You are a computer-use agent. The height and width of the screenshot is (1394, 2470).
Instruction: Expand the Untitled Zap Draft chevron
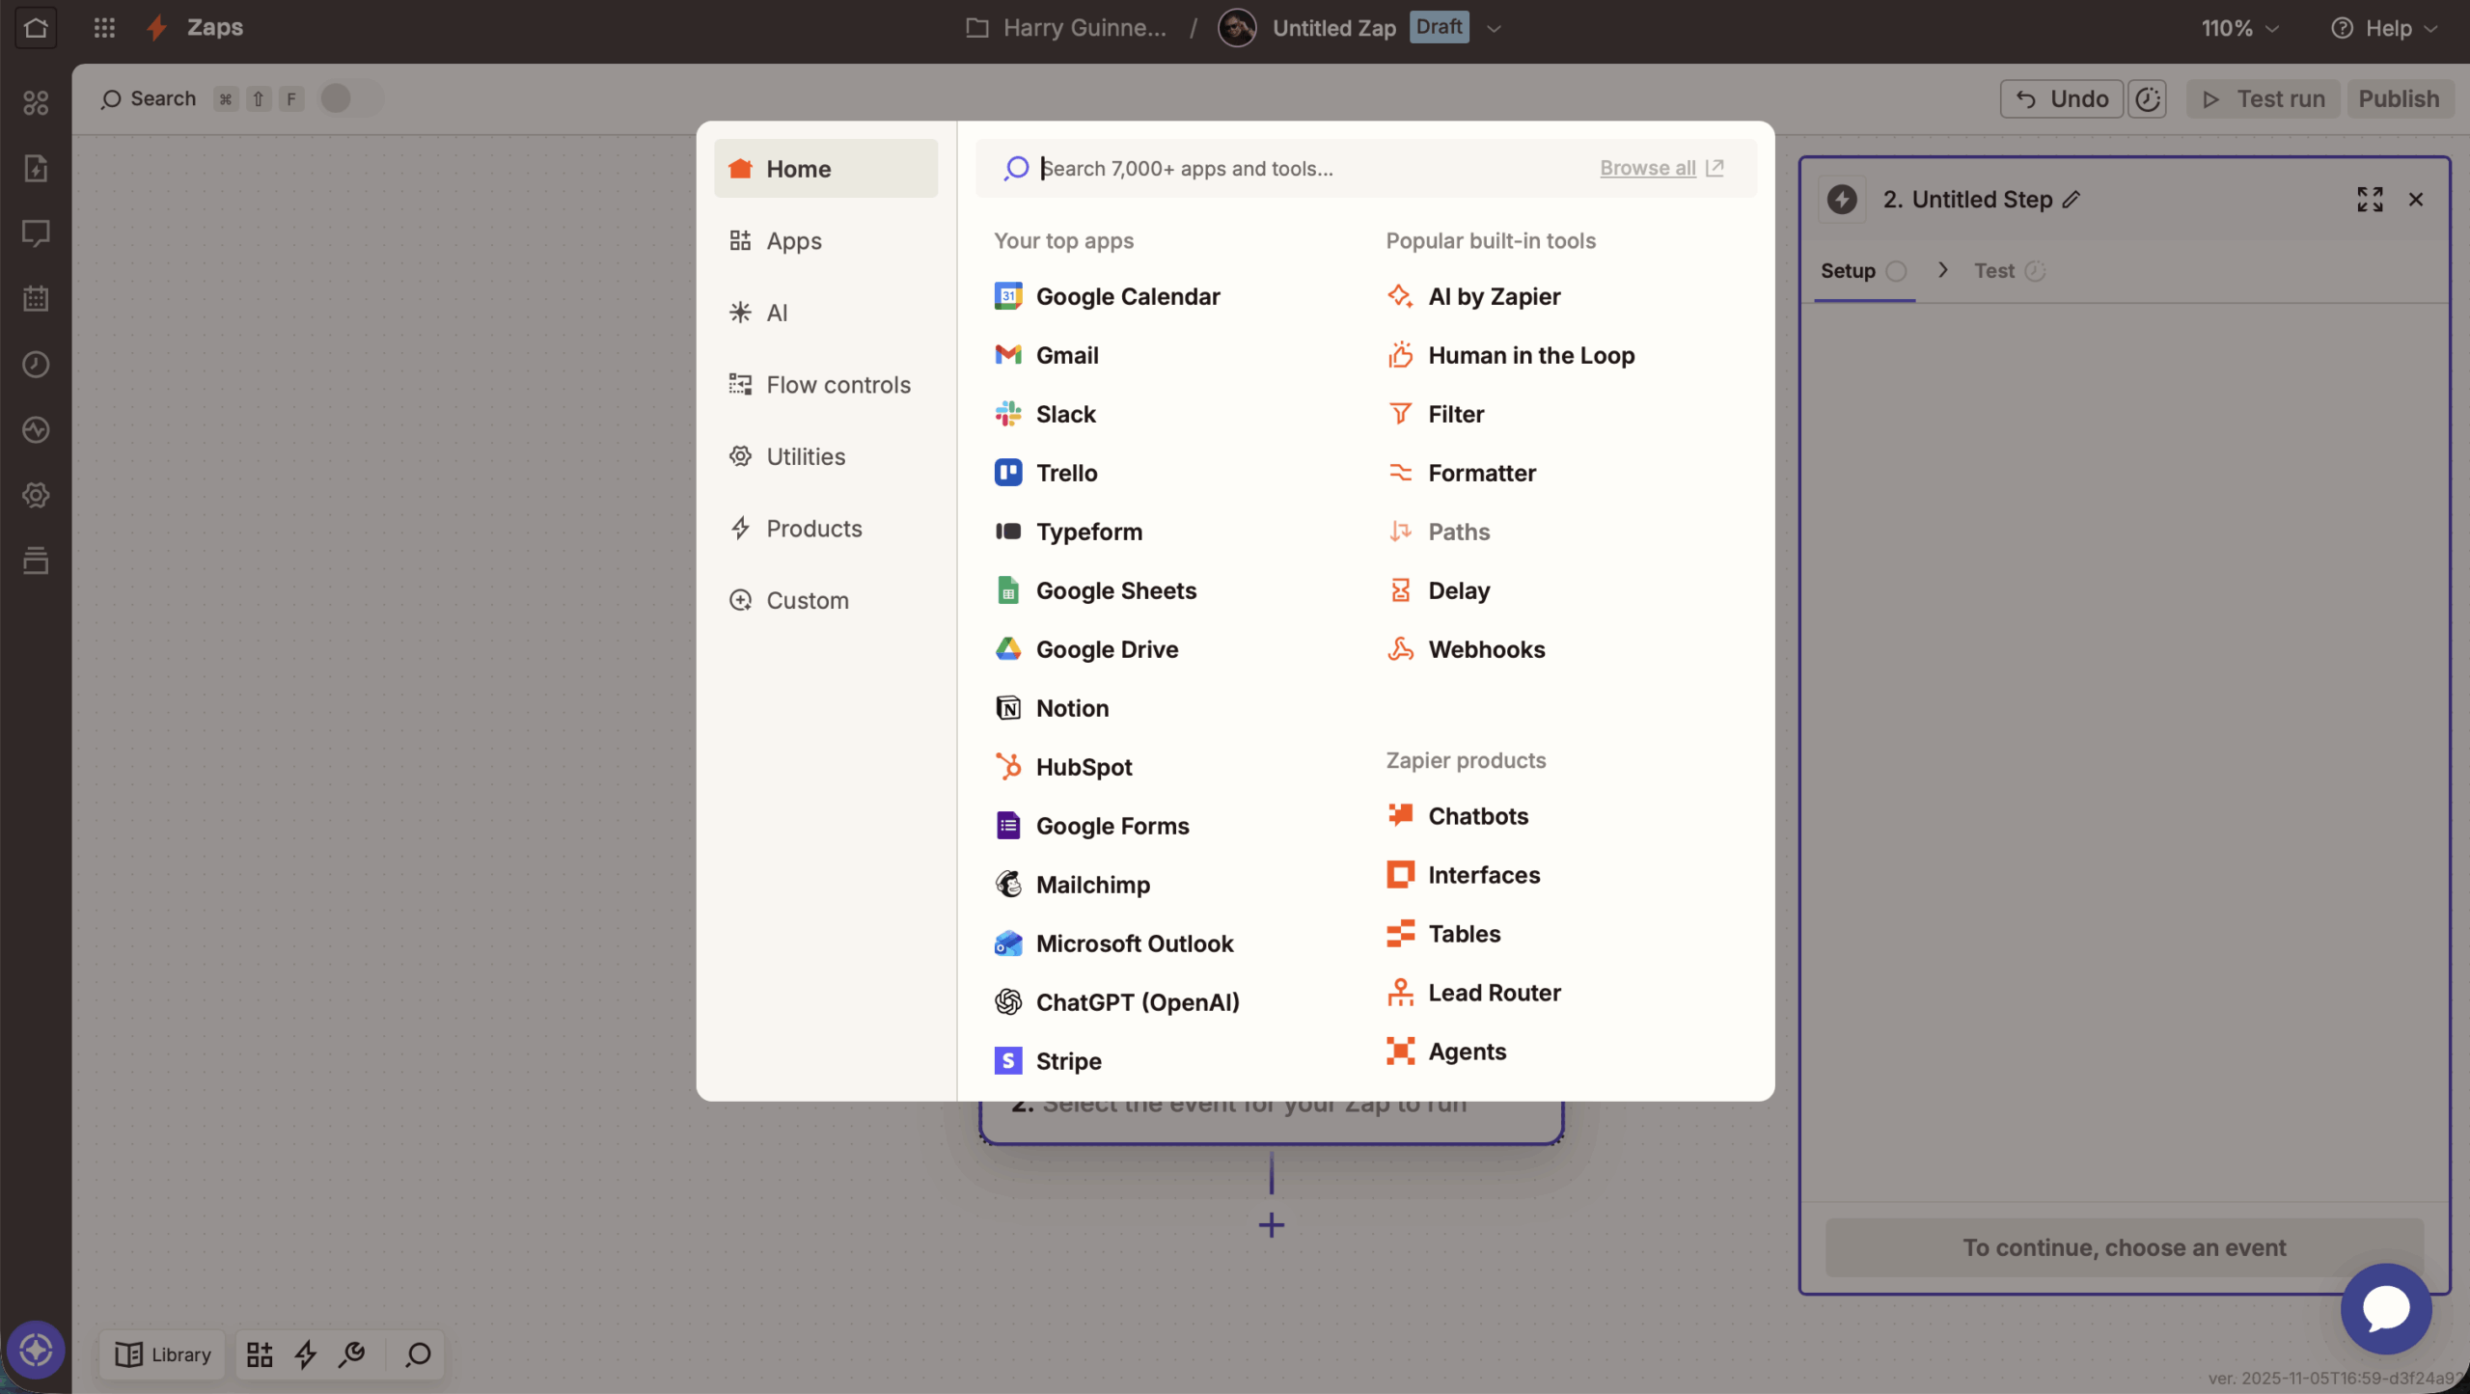(x=1494, y=28)
